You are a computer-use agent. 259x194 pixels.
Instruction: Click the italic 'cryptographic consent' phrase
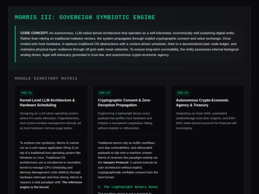[x=173, y=38]
